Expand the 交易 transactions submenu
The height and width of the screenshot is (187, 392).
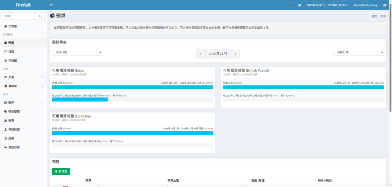(23, 77)
